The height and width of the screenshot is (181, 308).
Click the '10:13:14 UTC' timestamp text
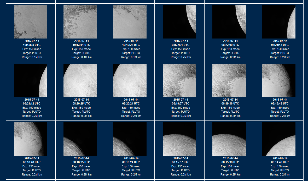click(81, 45)
